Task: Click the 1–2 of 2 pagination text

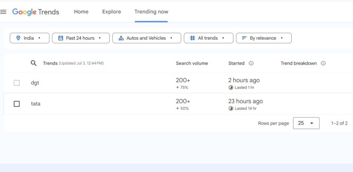Action: [x=339, y=123]
